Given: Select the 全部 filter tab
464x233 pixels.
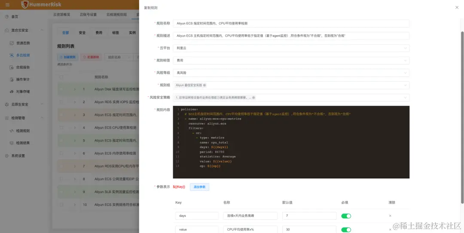Looking at the screenshot, I should [65, 33].
